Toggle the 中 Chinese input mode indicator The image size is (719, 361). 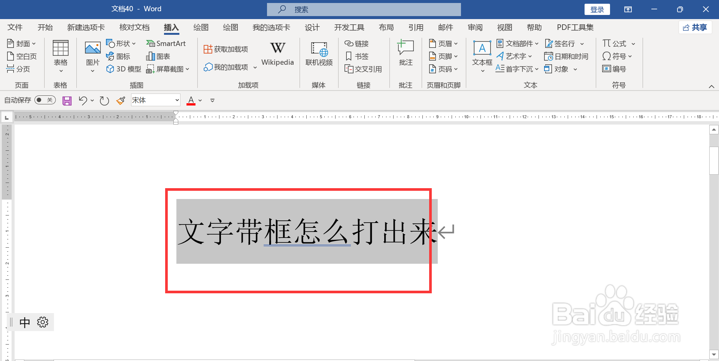click(x=25, y=322)
